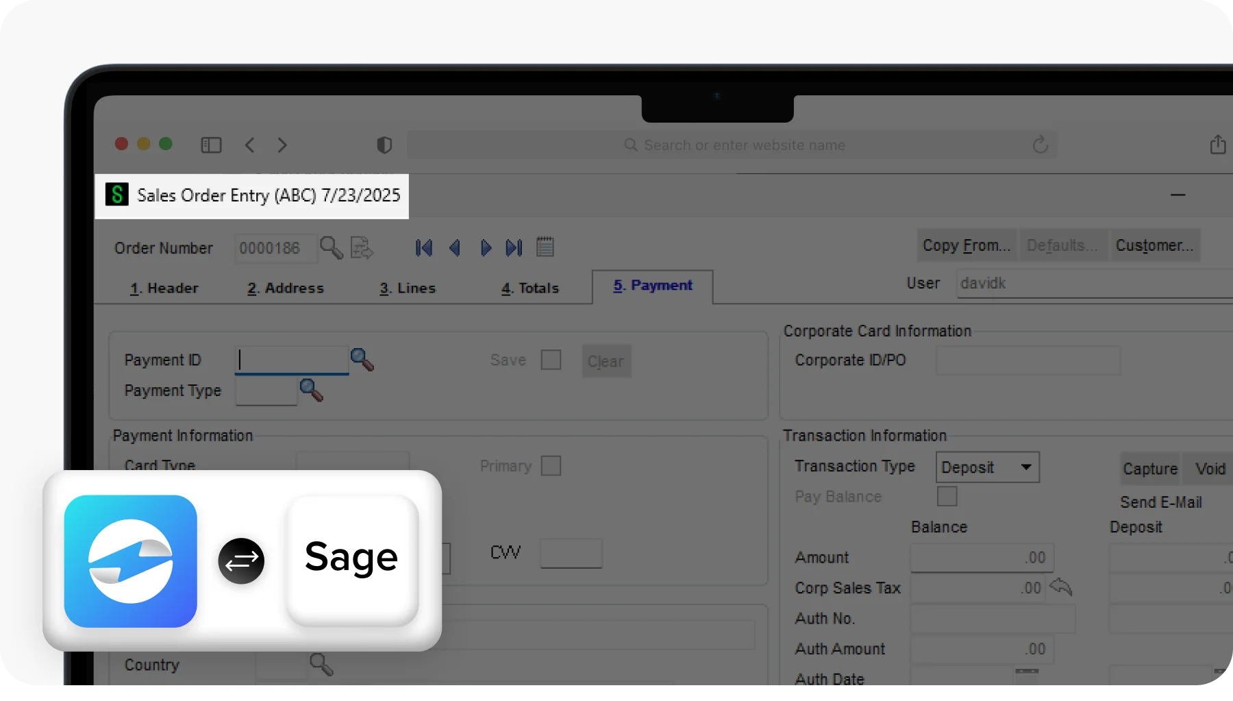Open the 2. Address tab

click(x=286, y=288)
